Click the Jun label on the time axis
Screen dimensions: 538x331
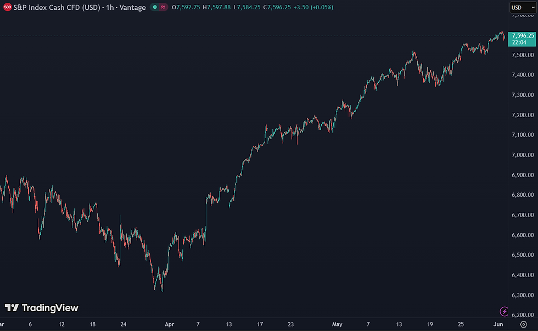pos(498,324)
